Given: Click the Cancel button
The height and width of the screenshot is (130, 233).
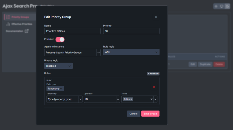Looking at the screenshot, I should [x=134, y=114].
